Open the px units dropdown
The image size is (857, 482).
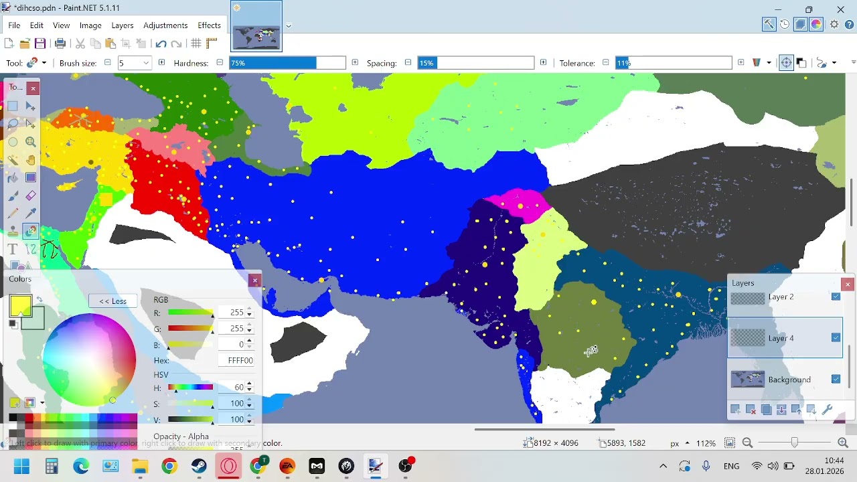click(x=687, y=443)
